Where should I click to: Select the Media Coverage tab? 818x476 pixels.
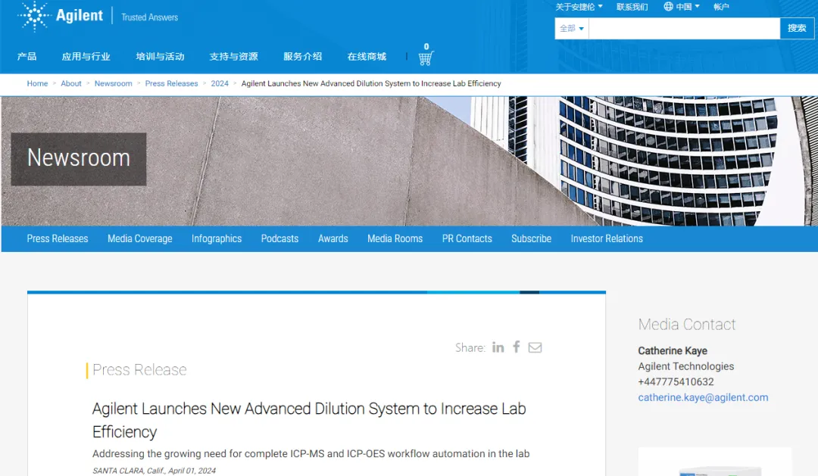click(140, 239)
